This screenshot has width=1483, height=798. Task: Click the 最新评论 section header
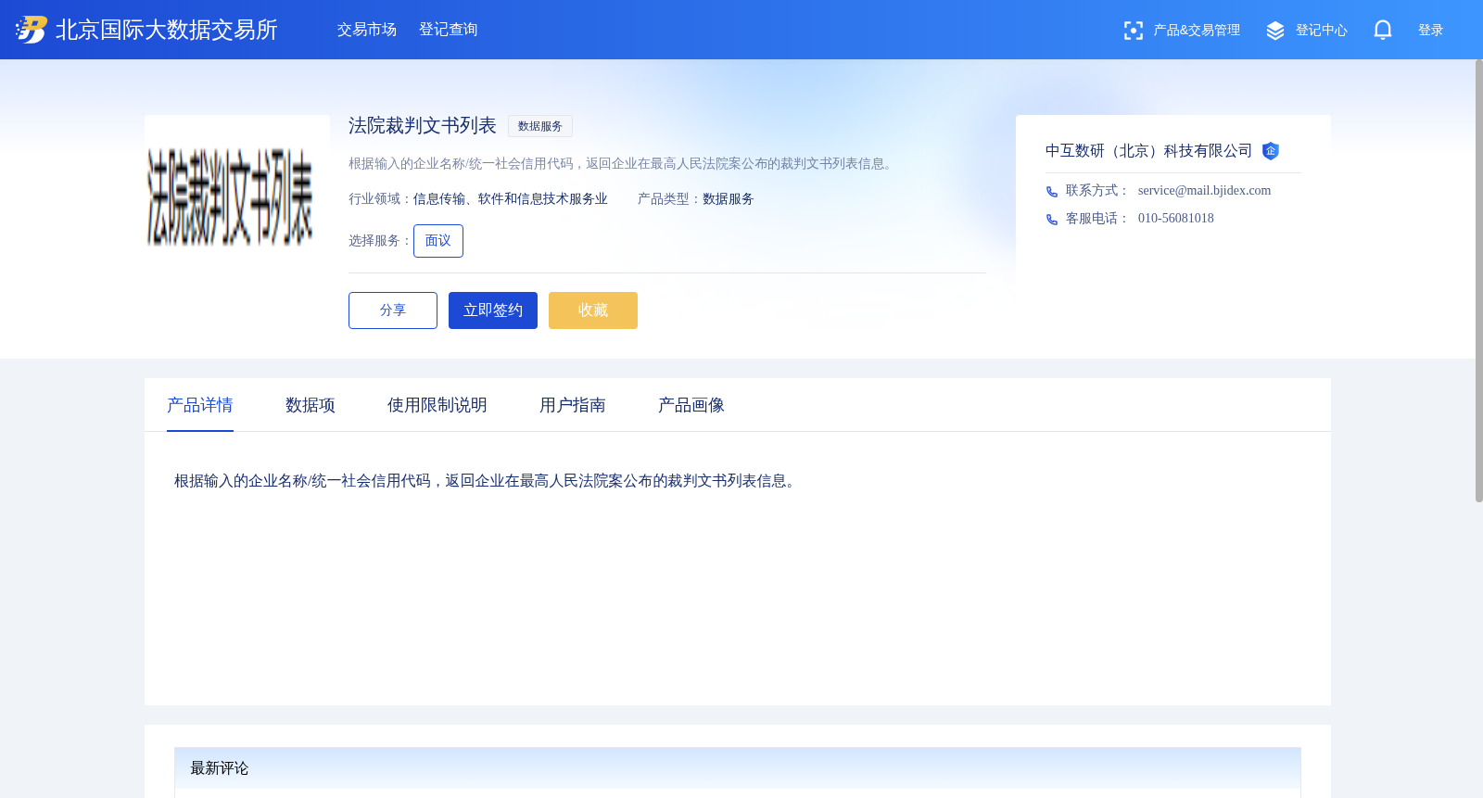pos(738,768)
